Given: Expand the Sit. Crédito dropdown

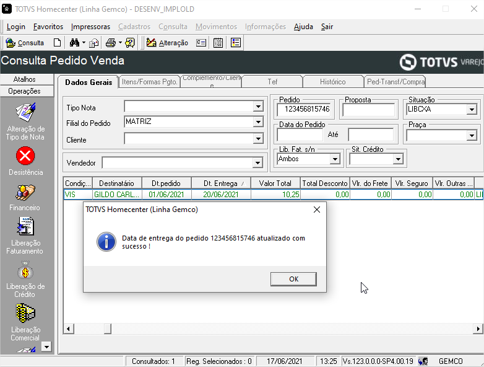Looking at the screenshot, I should point(398,159).
